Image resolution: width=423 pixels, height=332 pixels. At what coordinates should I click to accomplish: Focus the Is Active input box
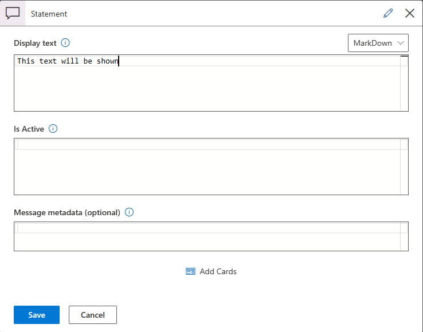point(211,167)
